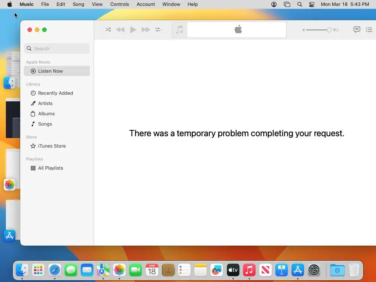The height and width of the screenshot is (282, 376).
Task: Open the Song menu
Action: coord(79,4)
